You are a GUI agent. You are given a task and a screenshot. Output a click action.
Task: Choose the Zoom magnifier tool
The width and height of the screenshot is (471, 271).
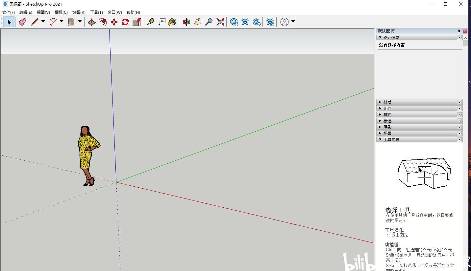209,22
